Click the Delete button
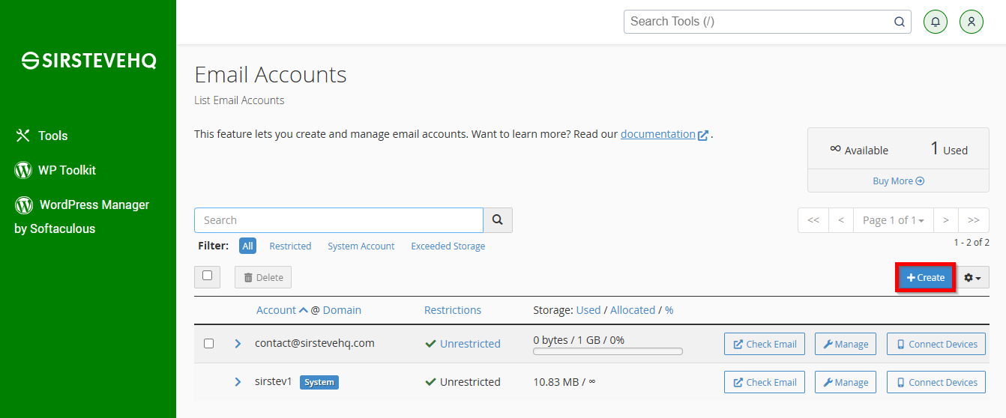 pyautogui.click(x=263, y=277)
